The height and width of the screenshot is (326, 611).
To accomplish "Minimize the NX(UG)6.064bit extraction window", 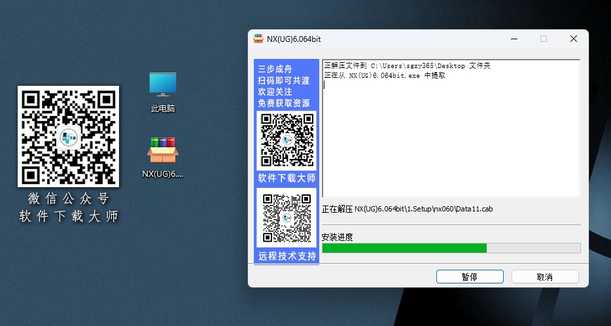I will [514, 39].
